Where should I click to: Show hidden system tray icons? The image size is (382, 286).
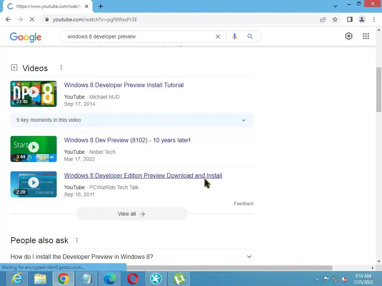pos(317,279)
